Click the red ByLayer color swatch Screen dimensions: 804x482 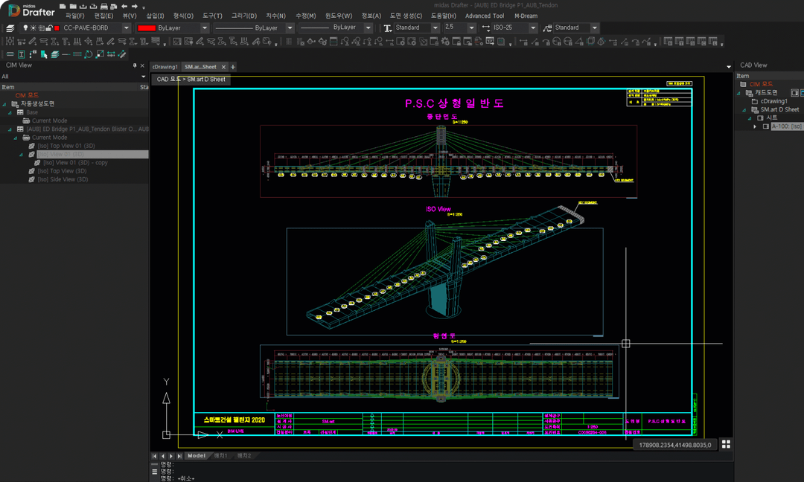pos(147,28)
